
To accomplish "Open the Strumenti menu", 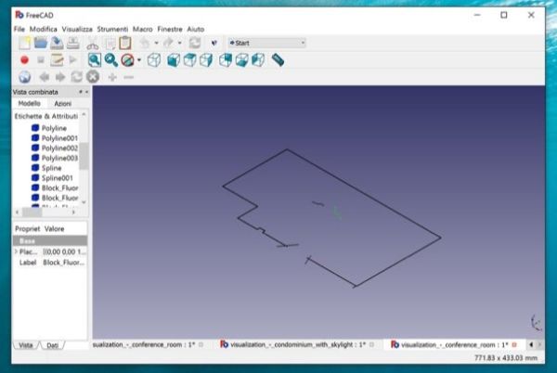I will click(x=113, y=30).
